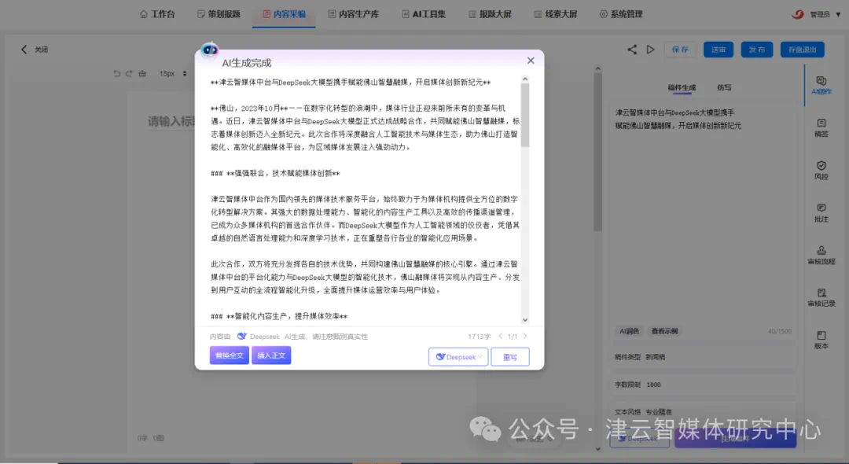849x464 pixels.
Task: Publish the article with 发布
Action: click(x=757, y=50)
